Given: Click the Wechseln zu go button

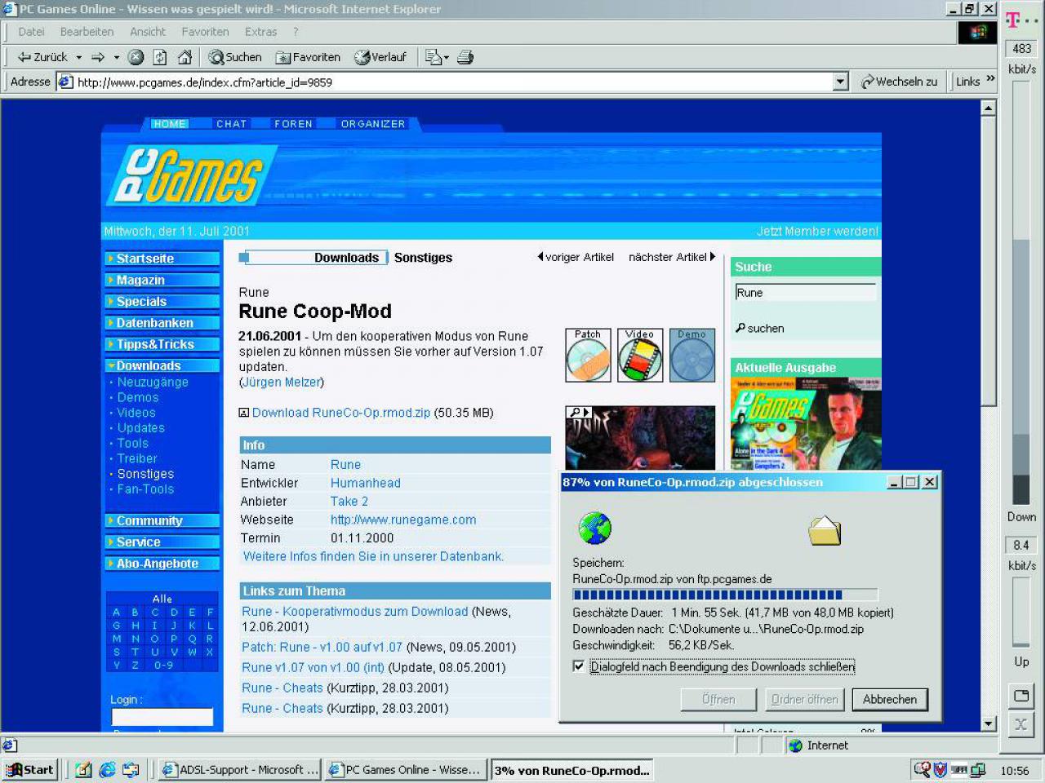Looking at the screenshot, I should coord(899,82).
